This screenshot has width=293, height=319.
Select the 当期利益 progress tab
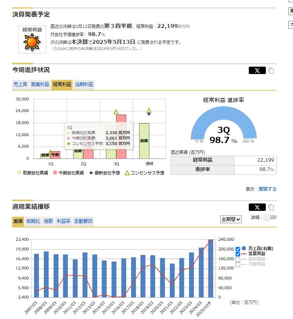point(84,84)
